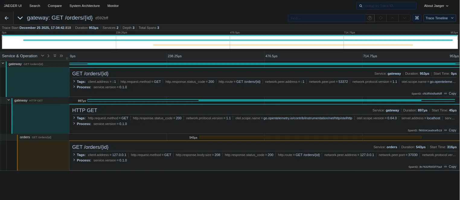Open the Compare page in navigation
Viewport: 460px width, 200px height.
(55, 6)
